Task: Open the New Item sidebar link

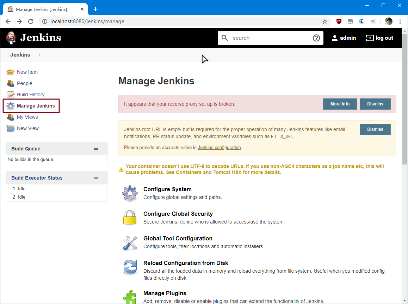Action: [x=27, y=72]
